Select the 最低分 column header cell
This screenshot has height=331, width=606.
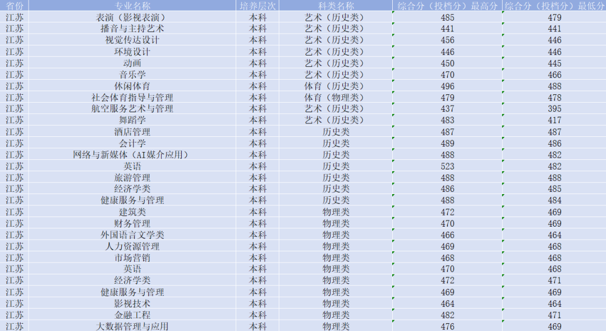(x=554, y=6)
